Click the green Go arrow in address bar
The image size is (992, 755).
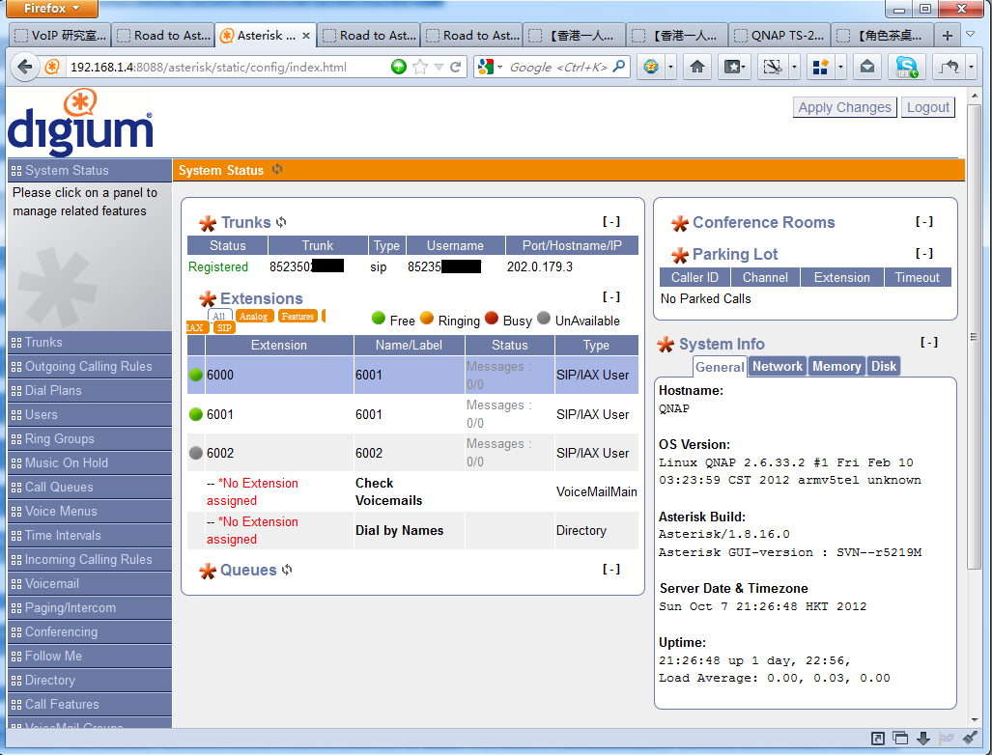point(399,67)
